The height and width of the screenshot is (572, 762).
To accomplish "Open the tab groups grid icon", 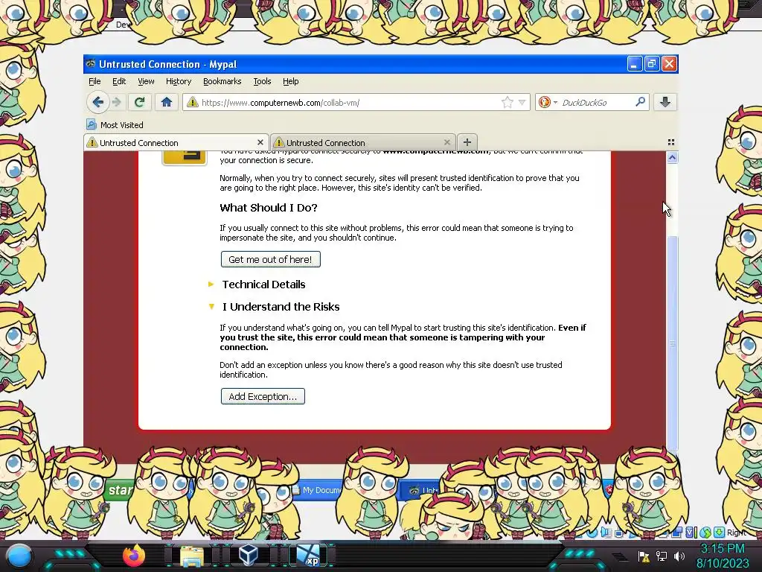I will pyautogui.click(x=670, y=142).
